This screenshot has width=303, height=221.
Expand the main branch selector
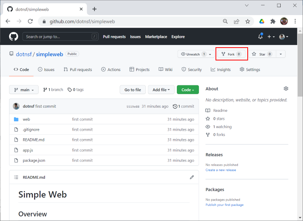[24, 90]
